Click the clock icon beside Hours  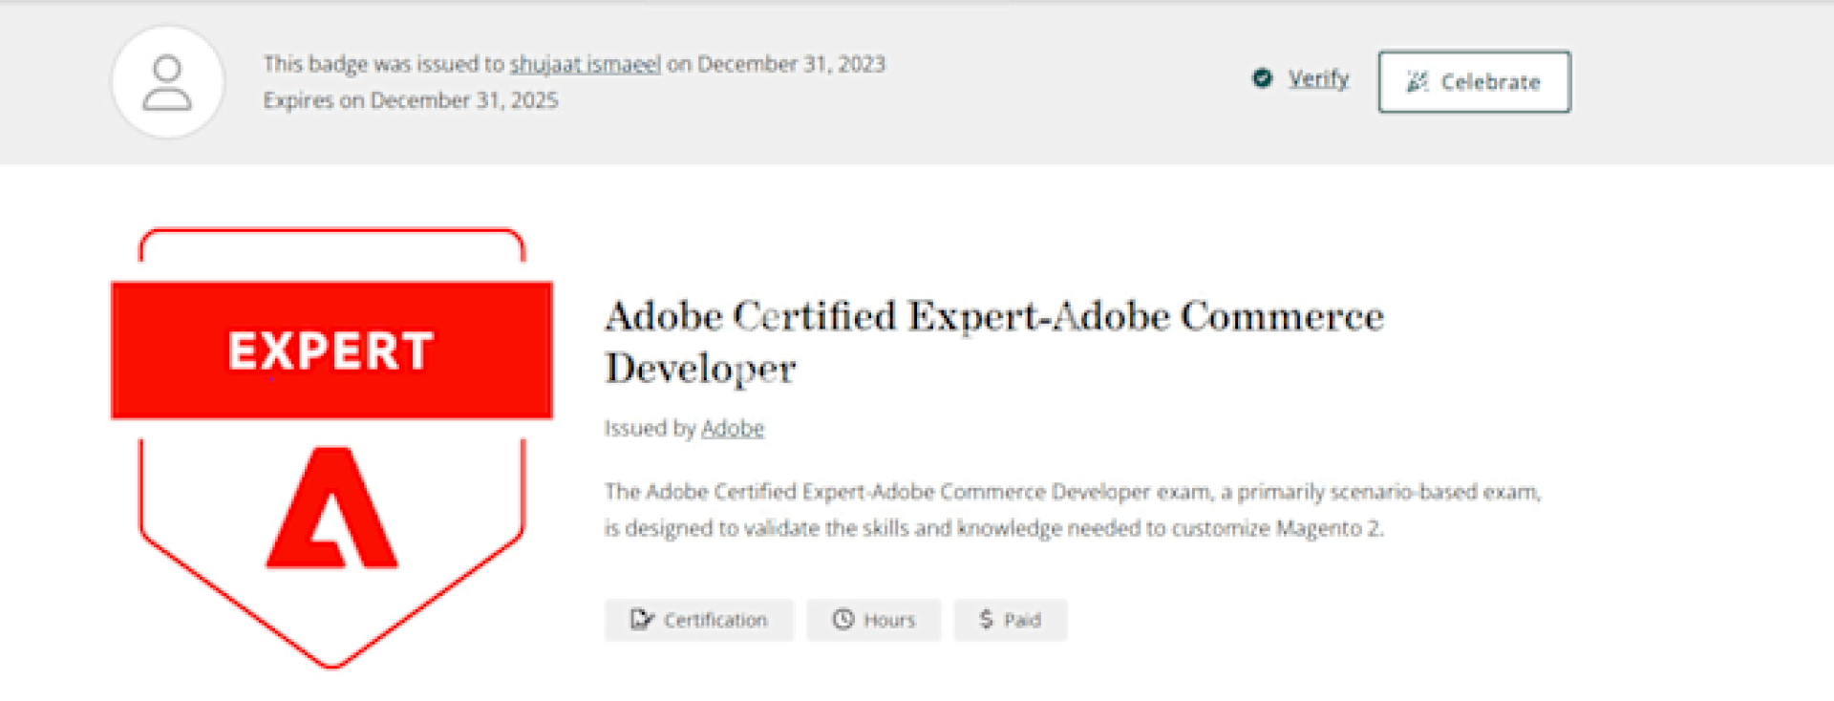coord(842,620)
